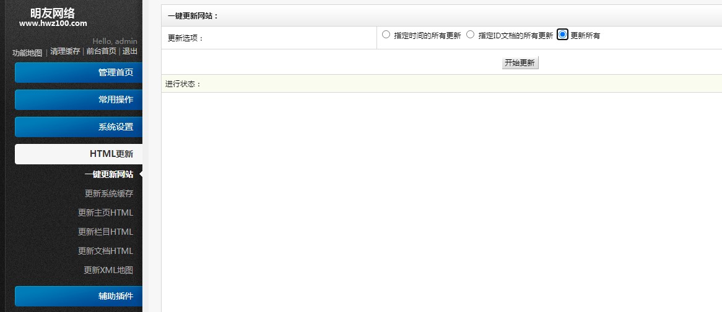This screenshot has height=312, width=722.
Task: Click the '开始更新' button
Action: pyautogui.click(x=520, y=63)
